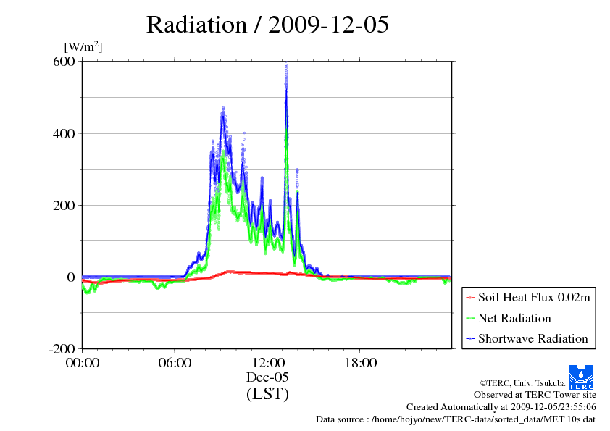Click the y-axis value '400'

tap(64, 134)
